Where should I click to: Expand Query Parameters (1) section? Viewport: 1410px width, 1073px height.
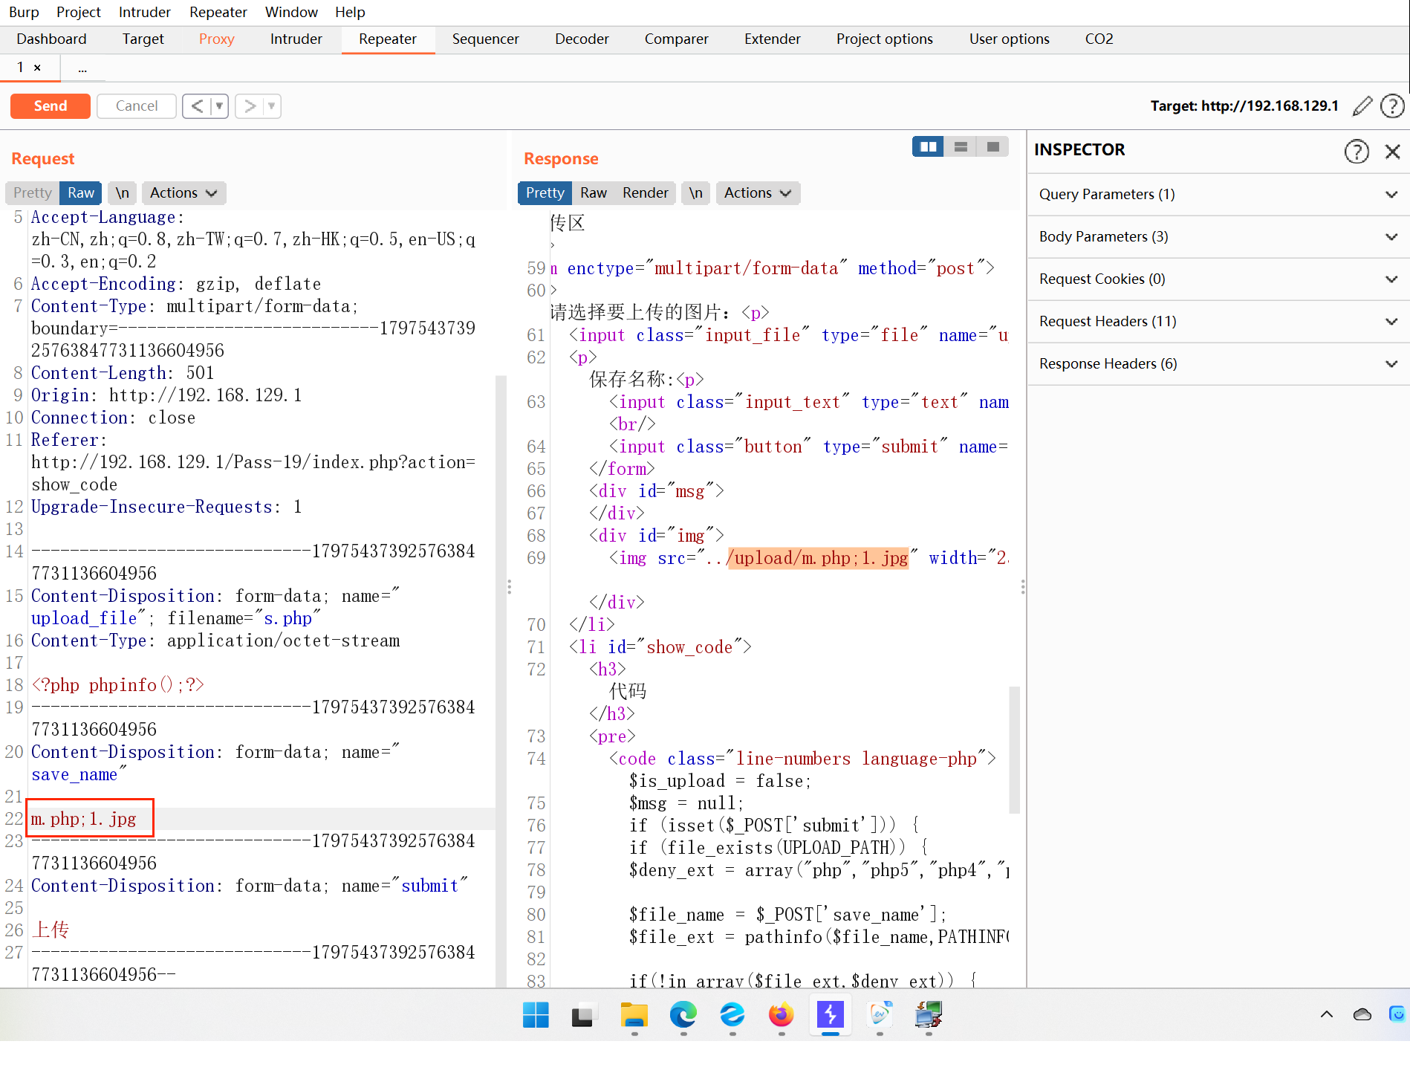pos(1218,195)
